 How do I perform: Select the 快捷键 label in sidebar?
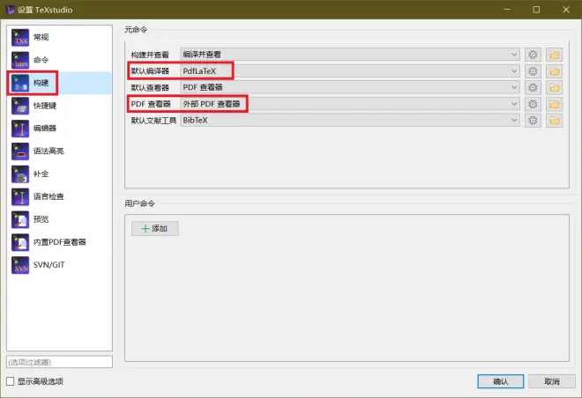click(x=45, y=106)
